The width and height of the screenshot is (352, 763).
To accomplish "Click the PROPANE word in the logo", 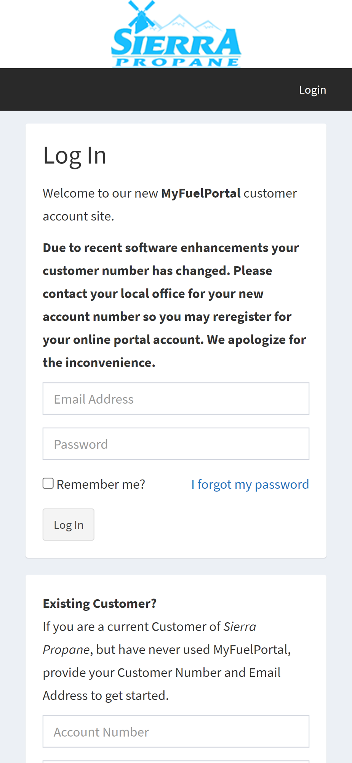I will (x=177, y=62).
